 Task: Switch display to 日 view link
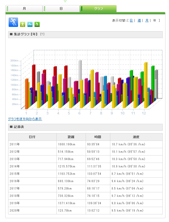coord(131,21)
